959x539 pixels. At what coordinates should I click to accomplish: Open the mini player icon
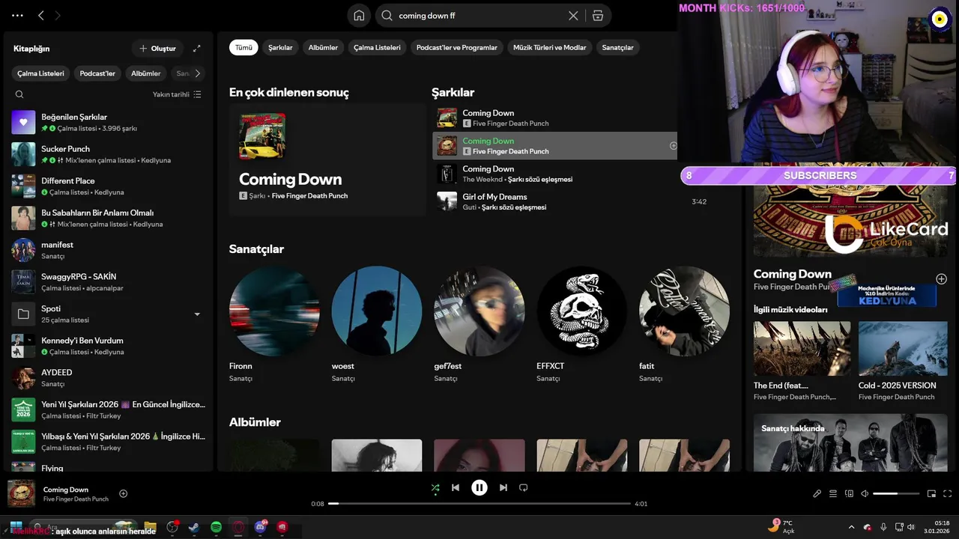(932, 493)
